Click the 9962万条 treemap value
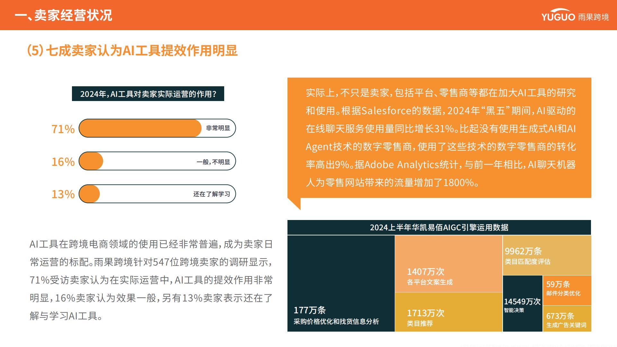 click(x=523, y=251)
